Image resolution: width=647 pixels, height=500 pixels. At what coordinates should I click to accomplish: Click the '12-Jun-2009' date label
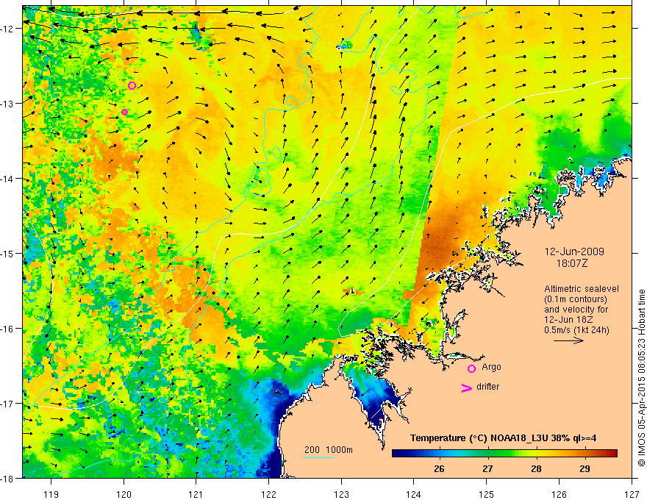coord(574,251)
